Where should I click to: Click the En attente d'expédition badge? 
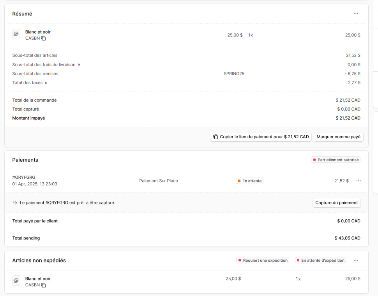320,260
